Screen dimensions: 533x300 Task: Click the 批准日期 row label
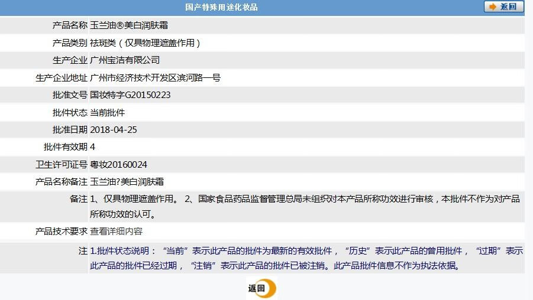tap(70, 130)
